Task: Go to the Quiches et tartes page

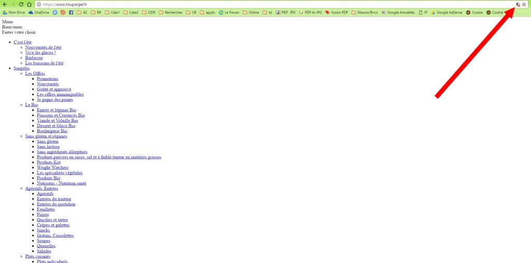Action: click(53, 220)
